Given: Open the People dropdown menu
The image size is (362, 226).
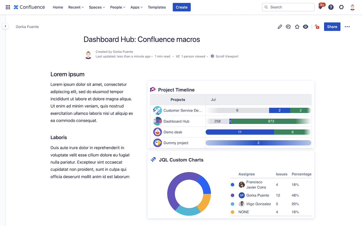Looking at the screenshot, I should (x=118, y=7).
